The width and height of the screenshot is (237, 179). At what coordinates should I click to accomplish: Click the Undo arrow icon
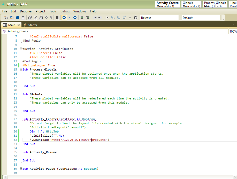[46, 18]
